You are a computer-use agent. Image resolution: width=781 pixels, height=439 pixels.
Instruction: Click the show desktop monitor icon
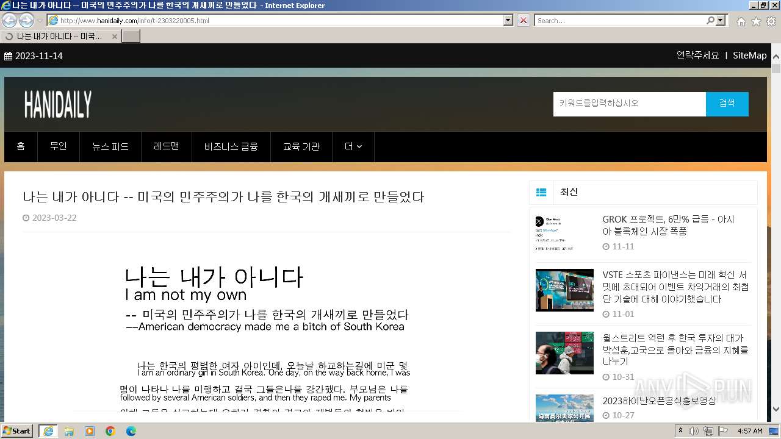(774, 431)
